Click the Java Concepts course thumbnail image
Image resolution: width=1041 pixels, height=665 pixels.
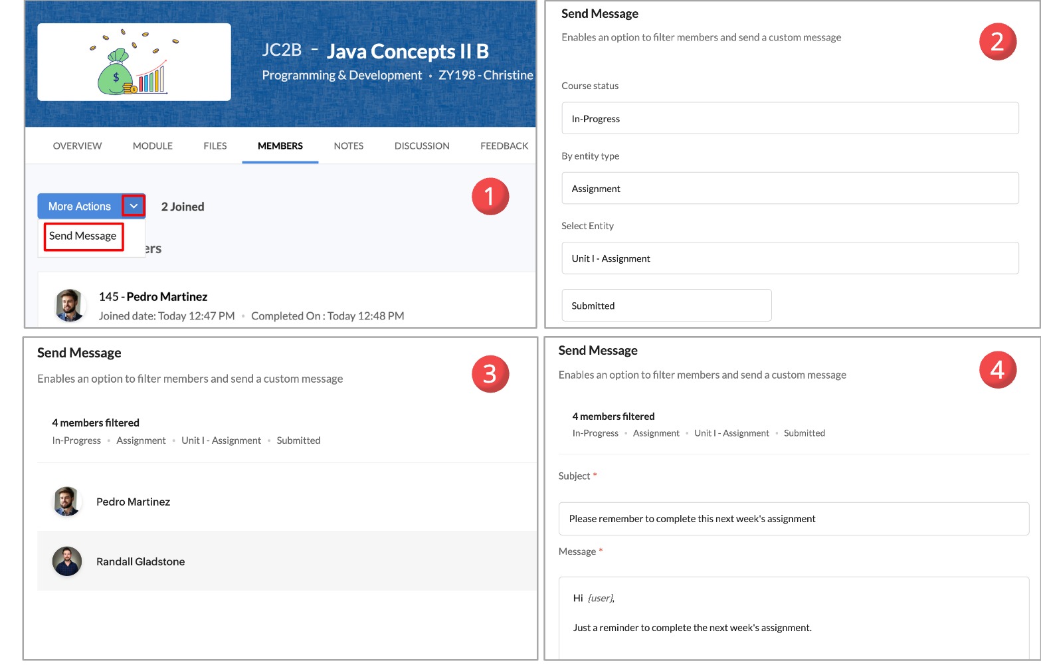click(x=134, y=62)
